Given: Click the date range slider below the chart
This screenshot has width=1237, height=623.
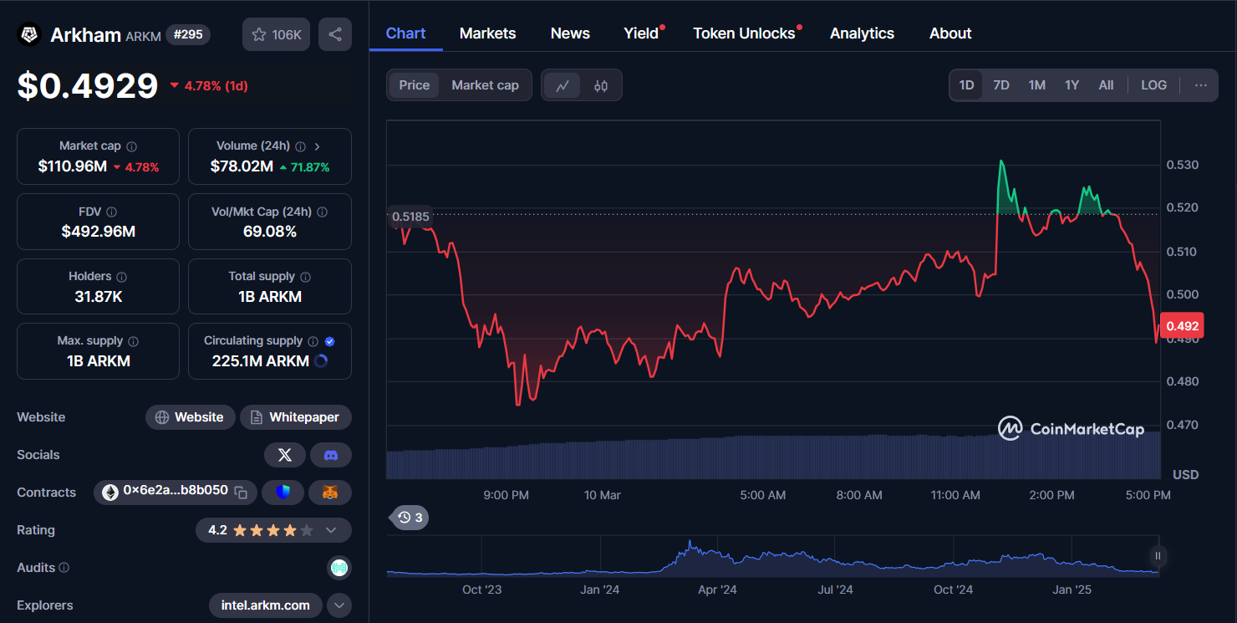Looking at the screenshot, I should tap(1158, 556).
